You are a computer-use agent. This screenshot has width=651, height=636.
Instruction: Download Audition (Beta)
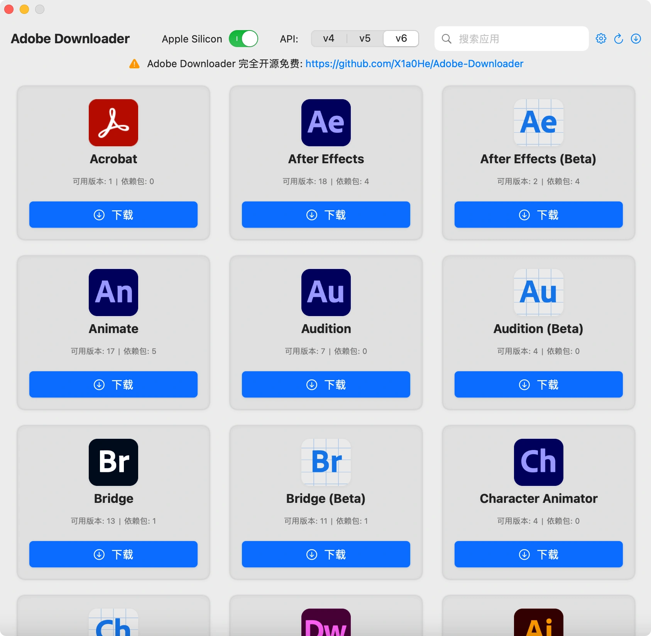(x=539, y=384)
